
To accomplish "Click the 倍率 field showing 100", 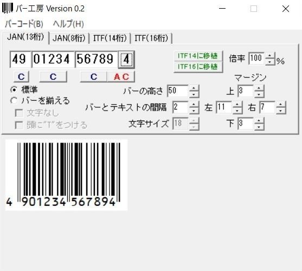I will click(256, 59).
